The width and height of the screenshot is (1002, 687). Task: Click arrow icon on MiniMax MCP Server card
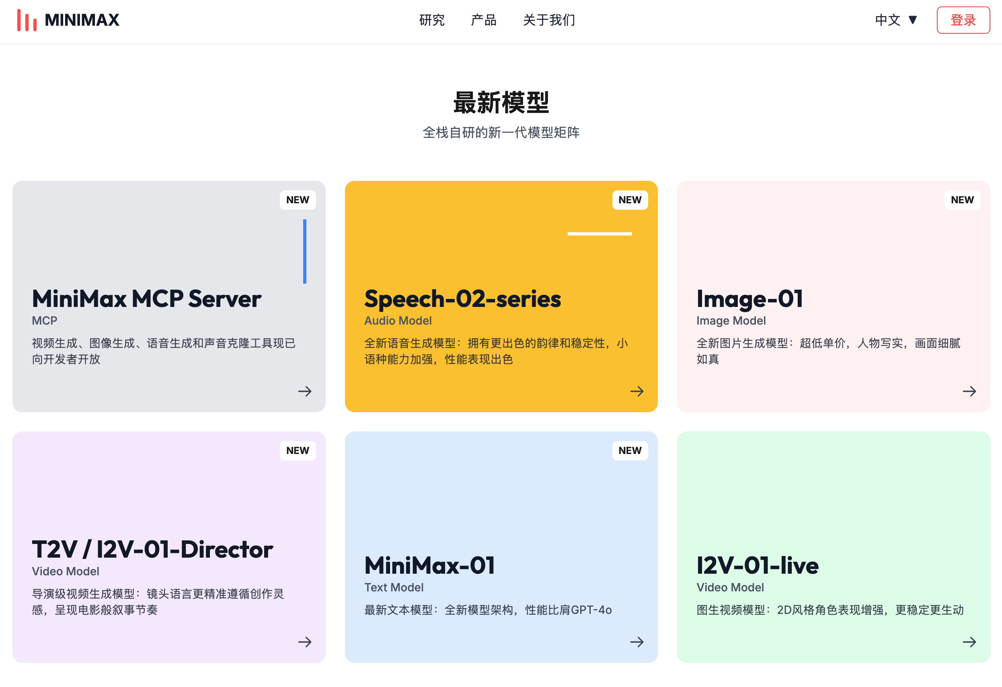(x=304, y=391)
